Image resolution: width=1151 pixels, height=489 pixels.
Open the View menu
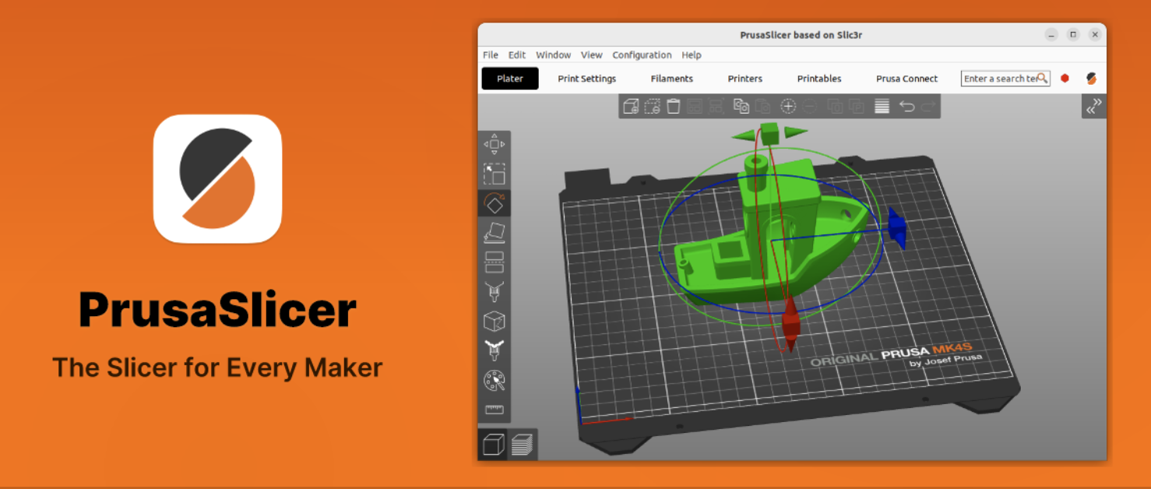tap(592, 55)
